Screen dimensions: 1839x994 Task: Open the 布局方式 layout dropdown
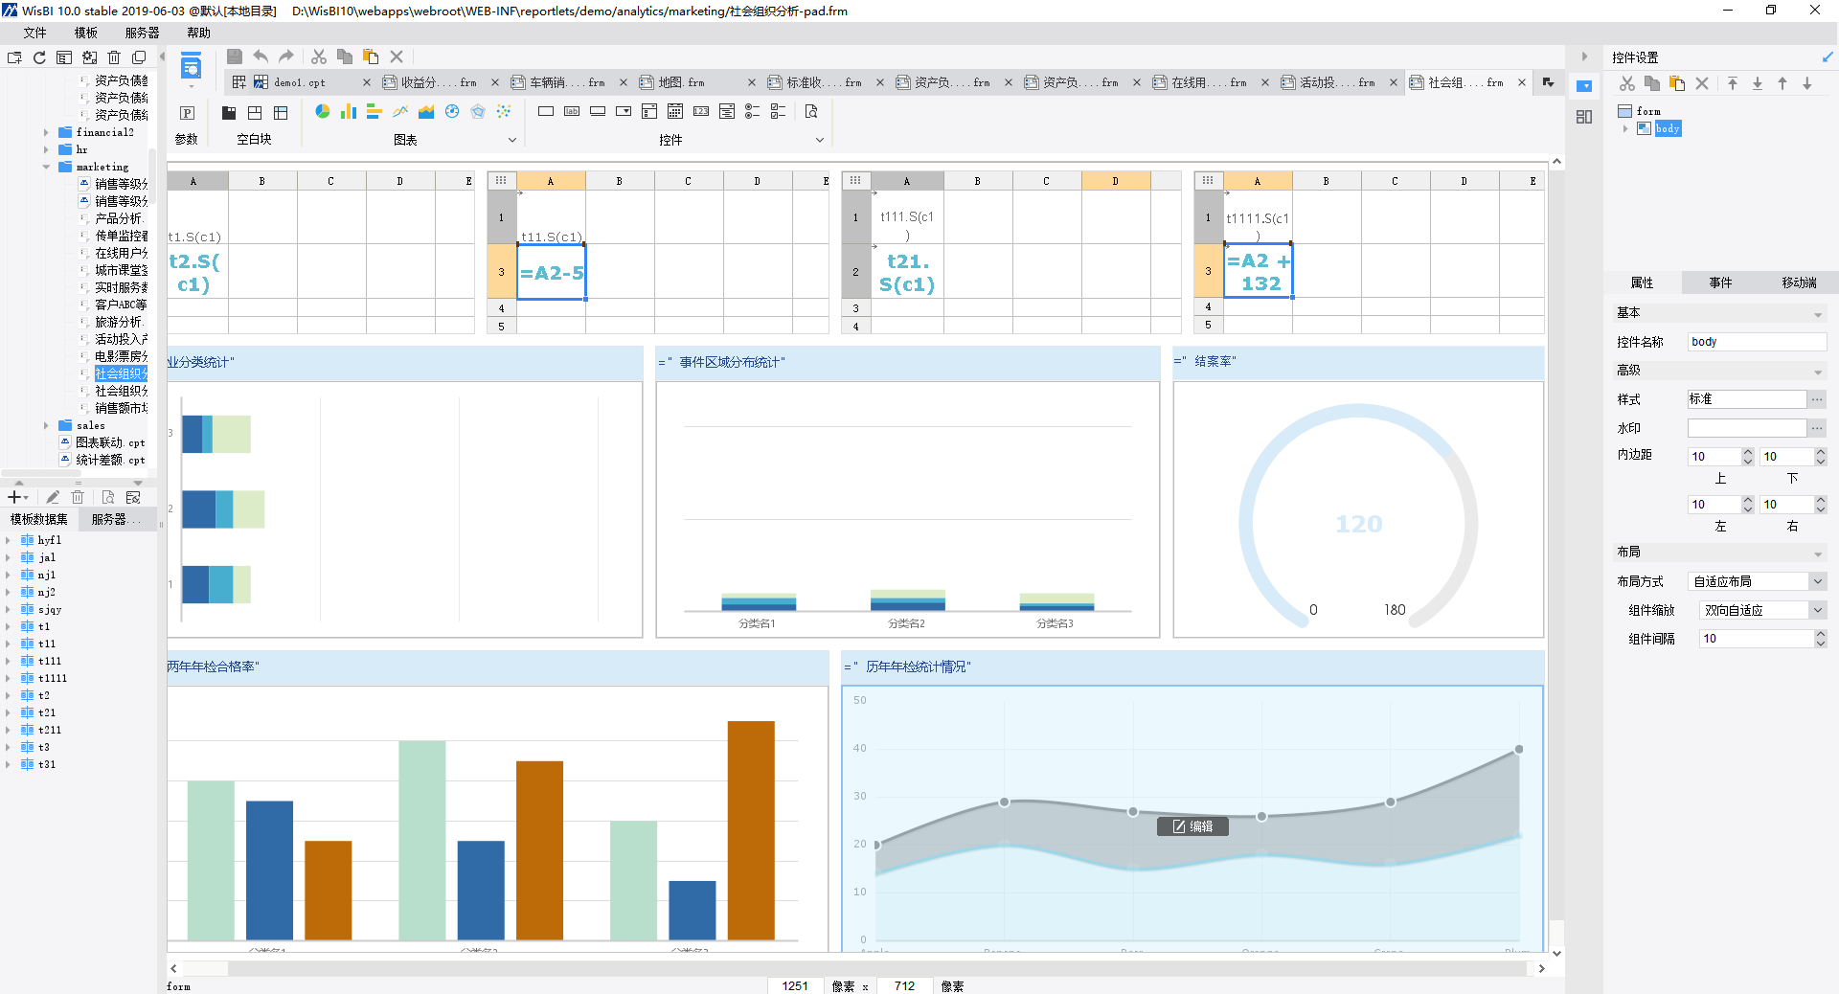pyautogui.click(x=1817, y=581)
